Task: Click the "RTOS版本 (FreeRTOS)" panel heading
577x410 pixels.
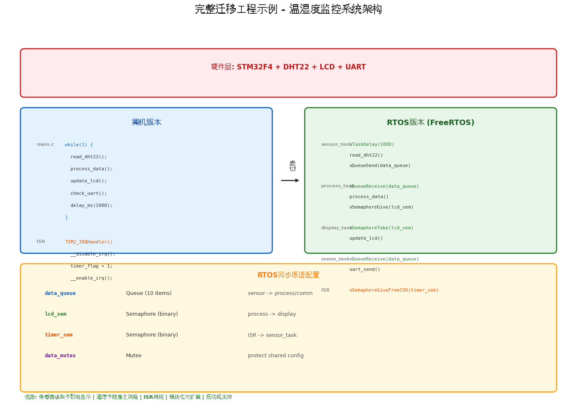Action: [x=431, y=123]
